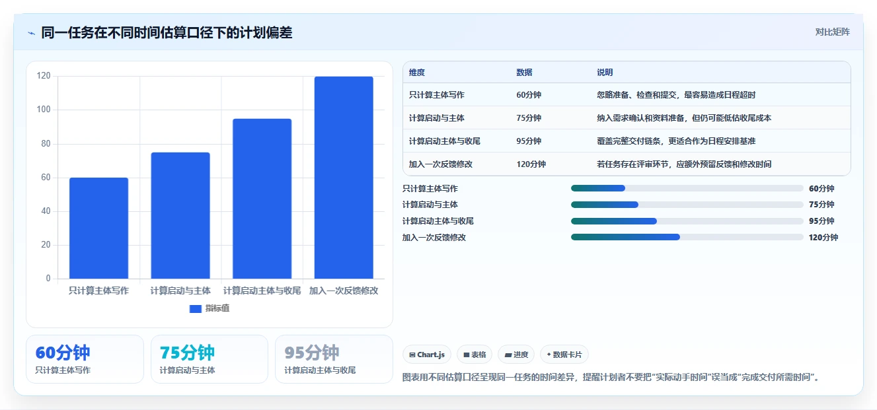This screenshot has height=410, width=877.
Task: Click the lightning icon beside the title
Action: [32, 33]
